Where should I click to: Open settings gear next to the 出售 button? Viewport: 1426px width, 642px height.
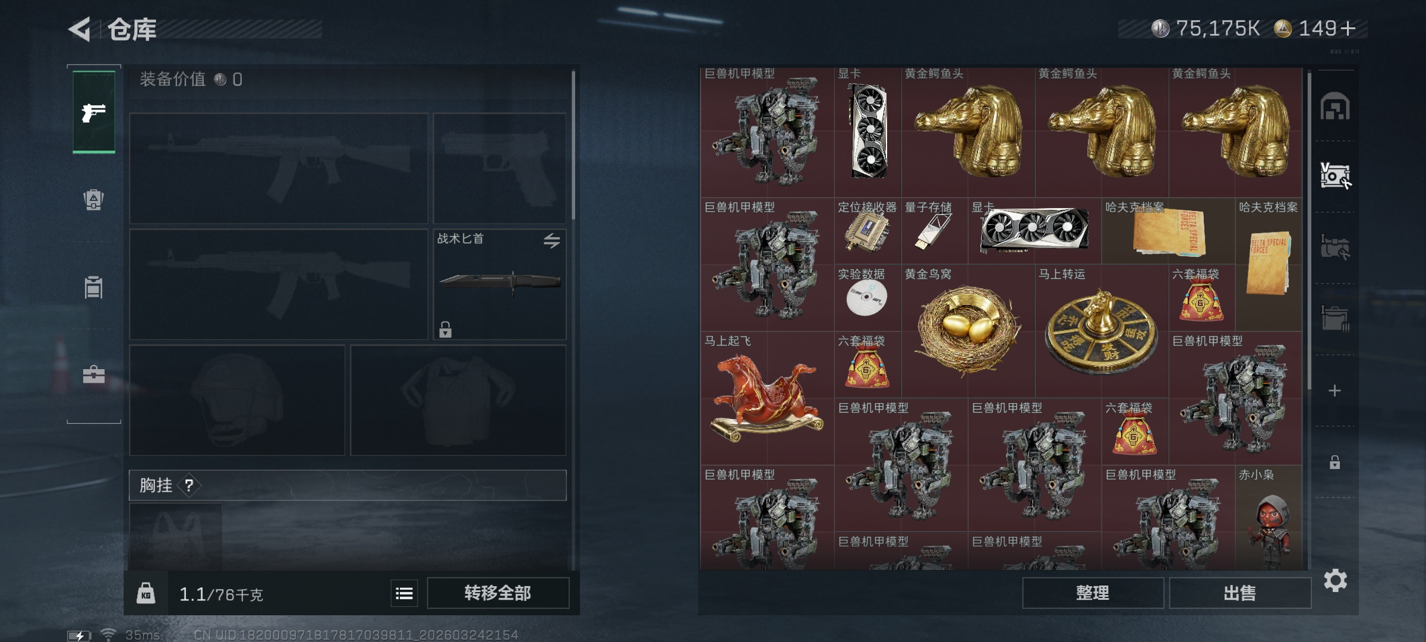coord(1335,580)
